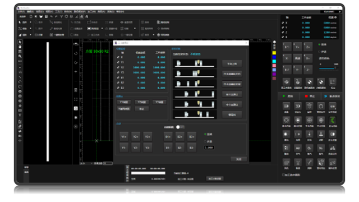The height and width of the screenshot is (202, 359).
Task: Click the zoom magnifier tool in left toolbar
Action: pyautogui.click(x=20, y=56)
